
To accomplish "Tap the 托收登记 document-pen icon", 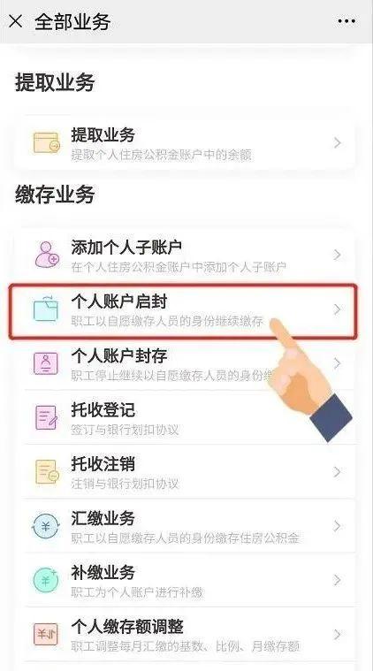I will (46, 417).
